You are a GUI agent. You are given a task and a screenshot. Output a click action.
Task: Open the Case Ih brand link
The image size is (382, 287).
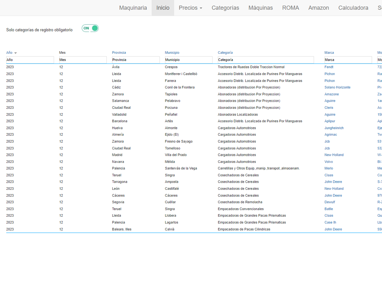tap(330, 222)
